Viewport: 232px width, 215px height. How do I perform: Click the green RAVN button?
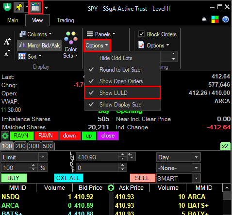22,136
